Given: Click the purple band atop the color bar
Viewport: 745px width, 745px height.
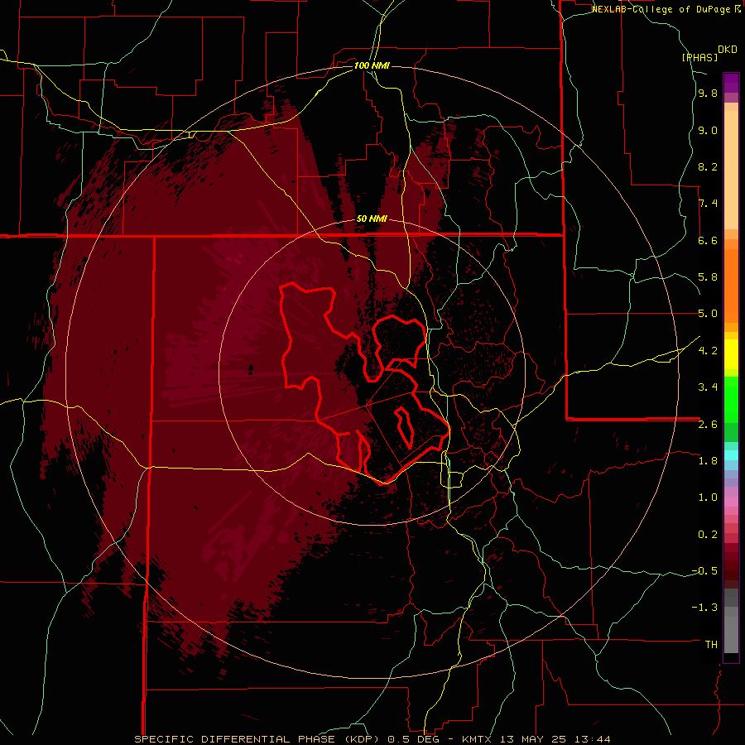Looking at the screenshot, I should 731,83.
